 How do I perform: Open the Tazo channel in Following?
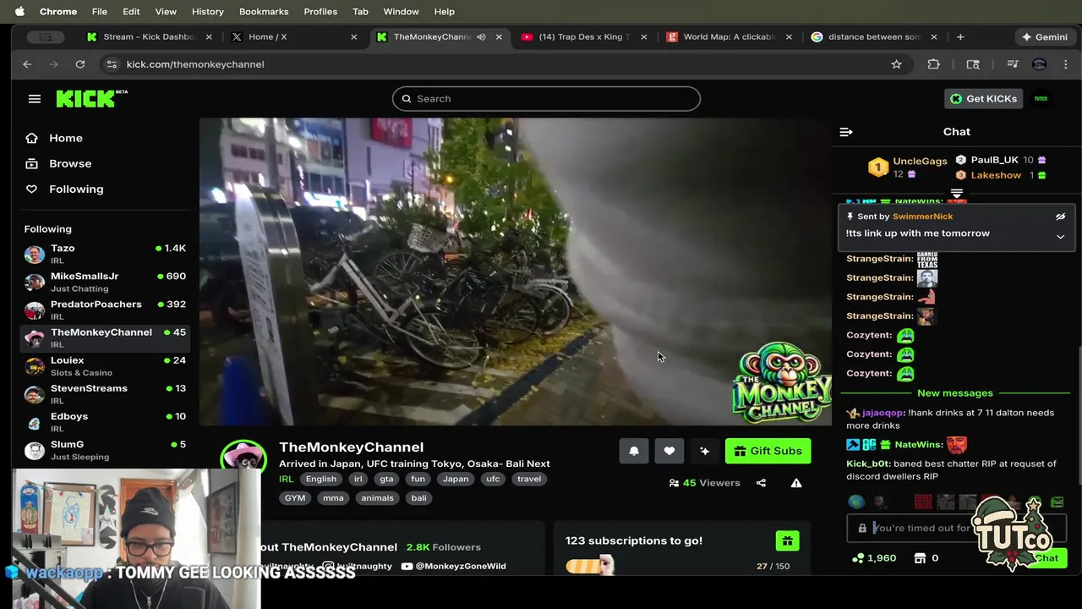[105, 254]
